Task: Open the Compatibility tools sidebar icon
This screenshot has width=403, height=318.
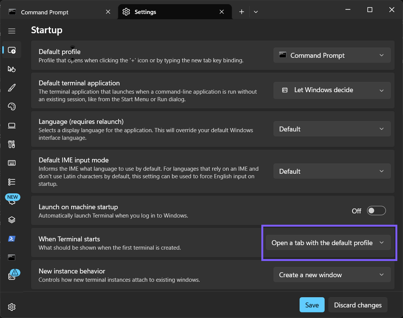Action: click(12, 144)
